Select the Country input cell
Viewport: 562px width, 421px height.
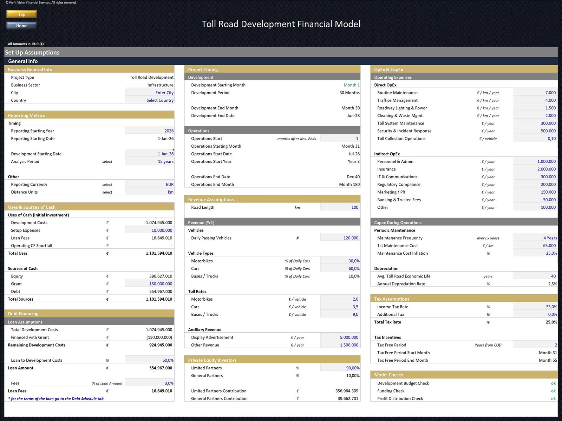pyautogui.click(x=149, y=100)
